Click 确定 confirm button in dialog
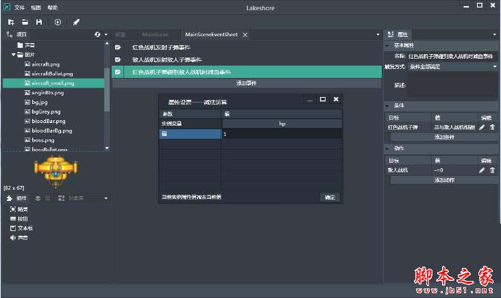501x298 pixels. click(330, 198)
